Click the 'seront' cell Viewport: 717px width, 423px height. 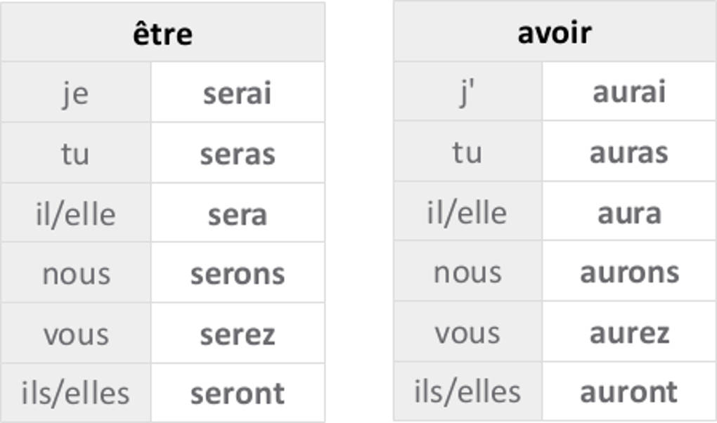(x=237, y=393)
